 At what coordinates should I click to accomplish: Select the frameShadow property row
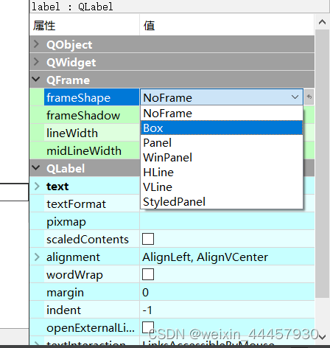(x=85, y=115)
